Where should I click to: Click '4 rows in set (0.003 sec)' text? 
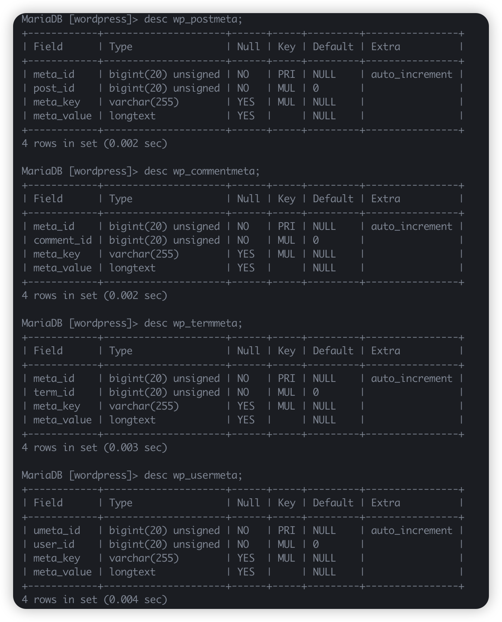(x=94, y=448)
